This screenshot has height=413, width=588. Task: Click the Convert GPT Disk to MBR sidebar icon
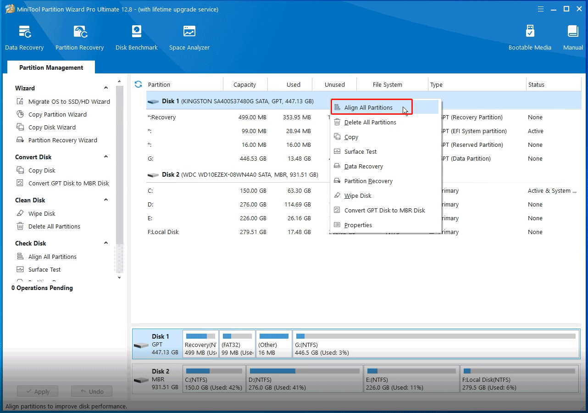20,183
